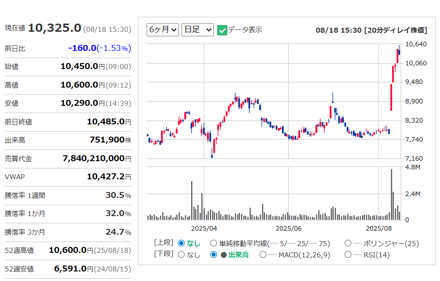Click the current price 10,325.0 value
Viewport: 440px width, 281px height.
tap(54, 28)
